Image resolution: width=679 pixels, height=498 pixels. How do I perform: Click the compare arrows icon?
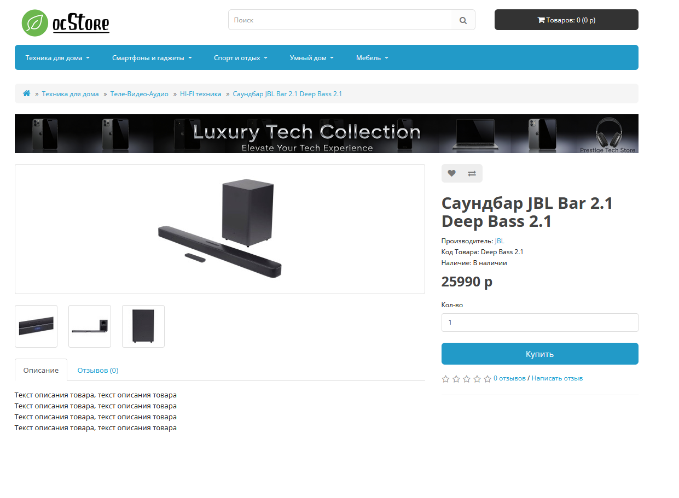coord(472,173)
